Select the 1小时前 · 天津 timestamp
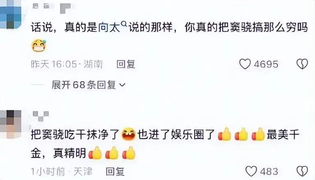 pyautogui.click(x=61, y=171)
